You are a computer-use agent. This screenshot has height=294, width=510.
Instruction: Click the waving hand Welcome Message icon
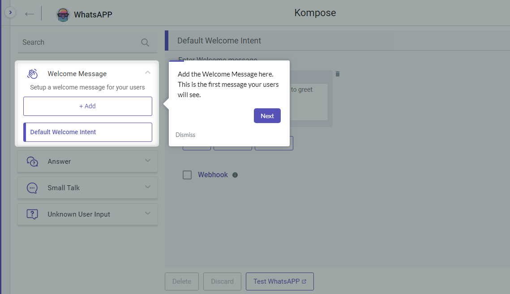coord(32,73)
